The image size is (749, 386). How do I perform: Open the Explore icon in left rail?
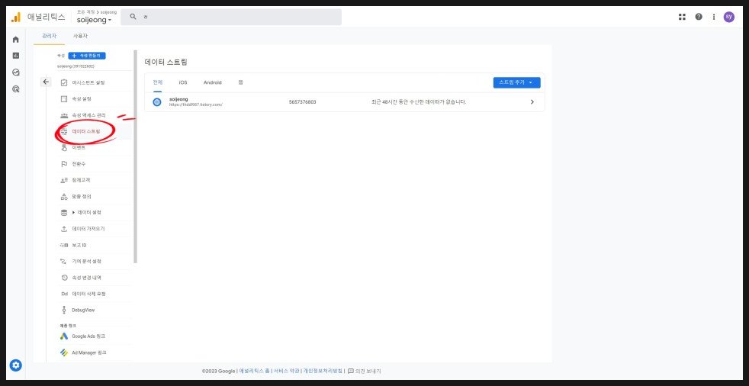coord(16,72)
